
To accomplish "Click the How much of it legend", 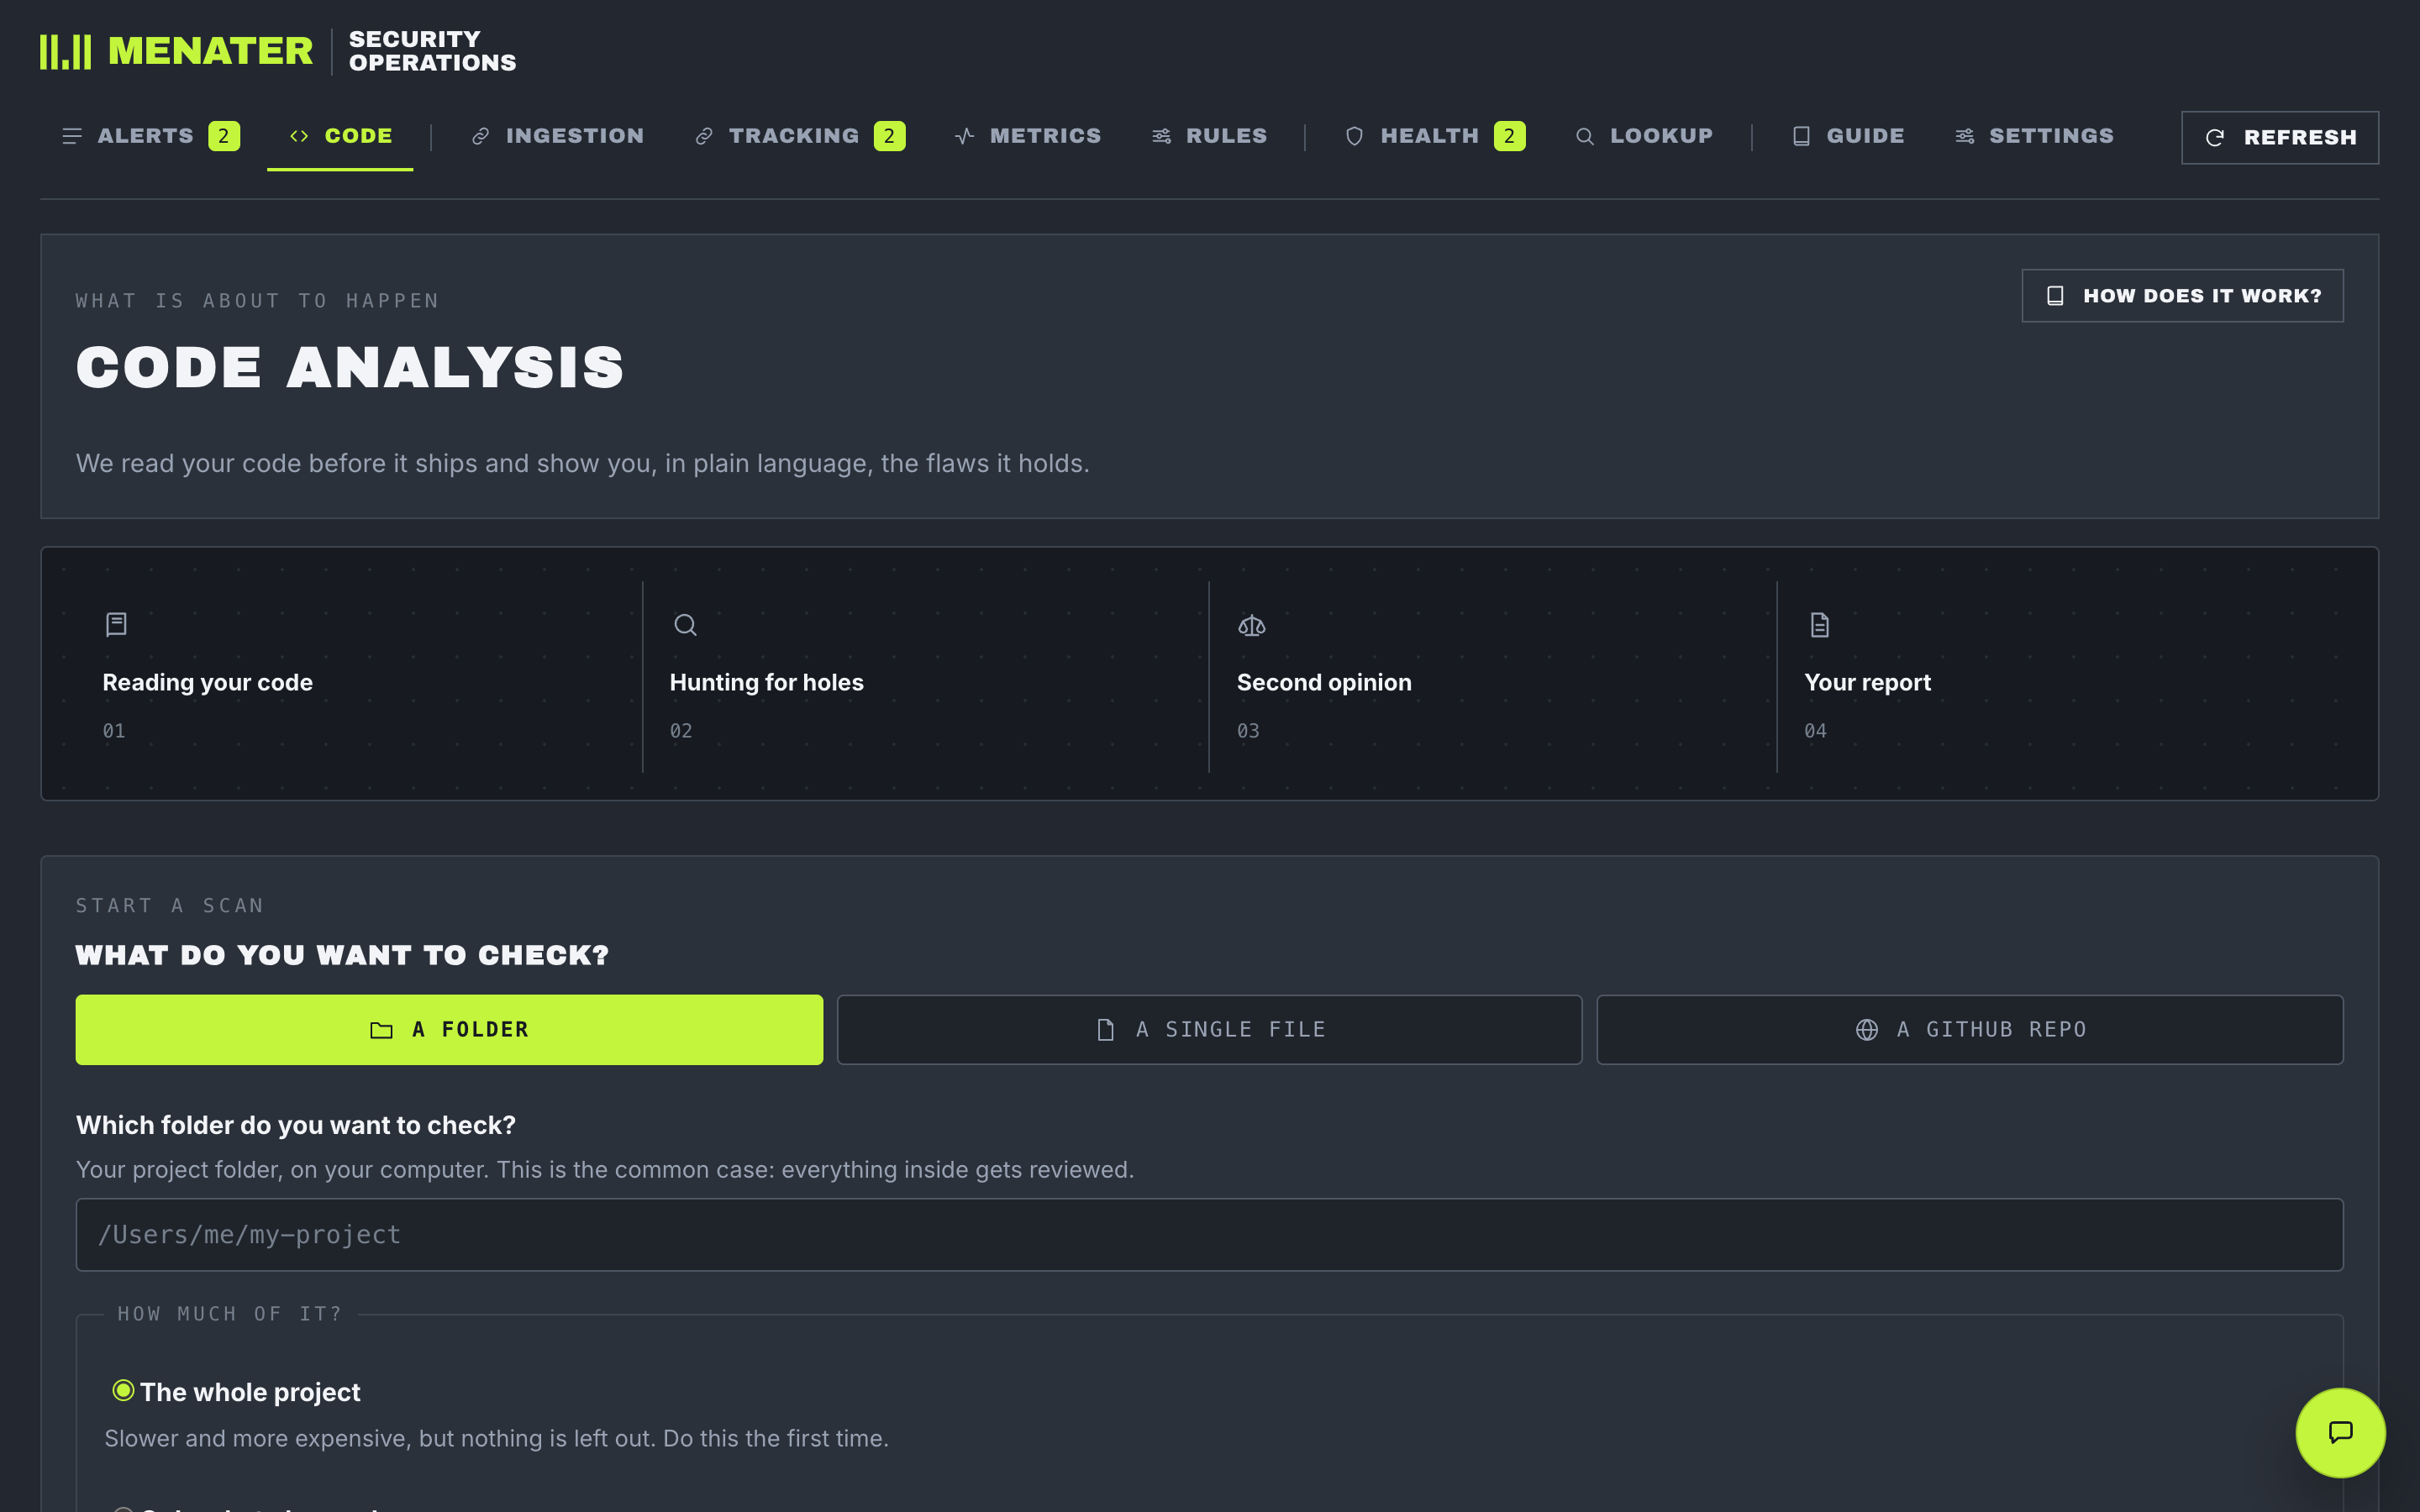I will point(230,1314).
